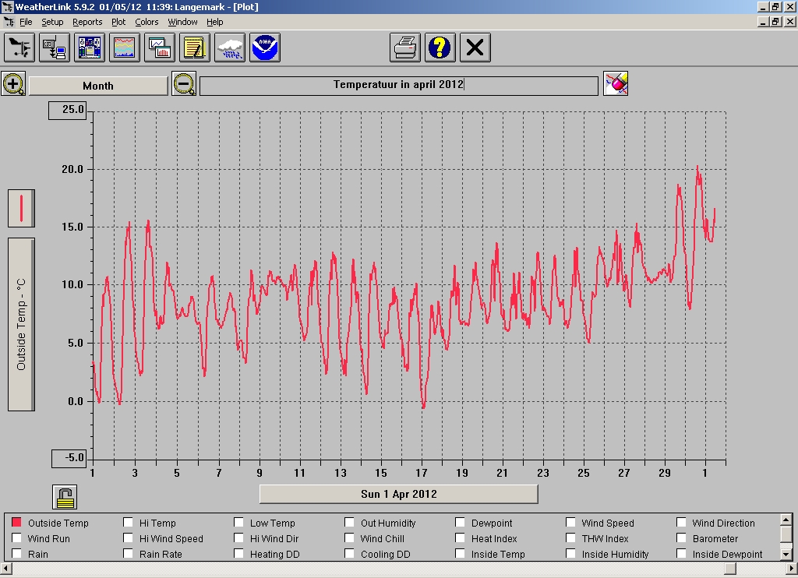Open the Window menu
Viewport: 798px width, 578px height.
(182, 22)
